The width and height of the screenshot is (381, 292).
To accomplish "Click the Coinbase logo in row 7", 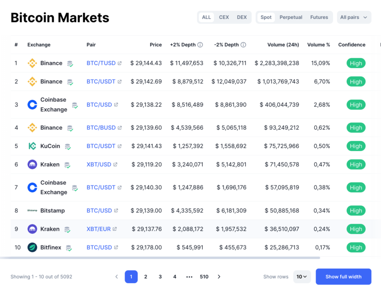I will click(32, 187).
